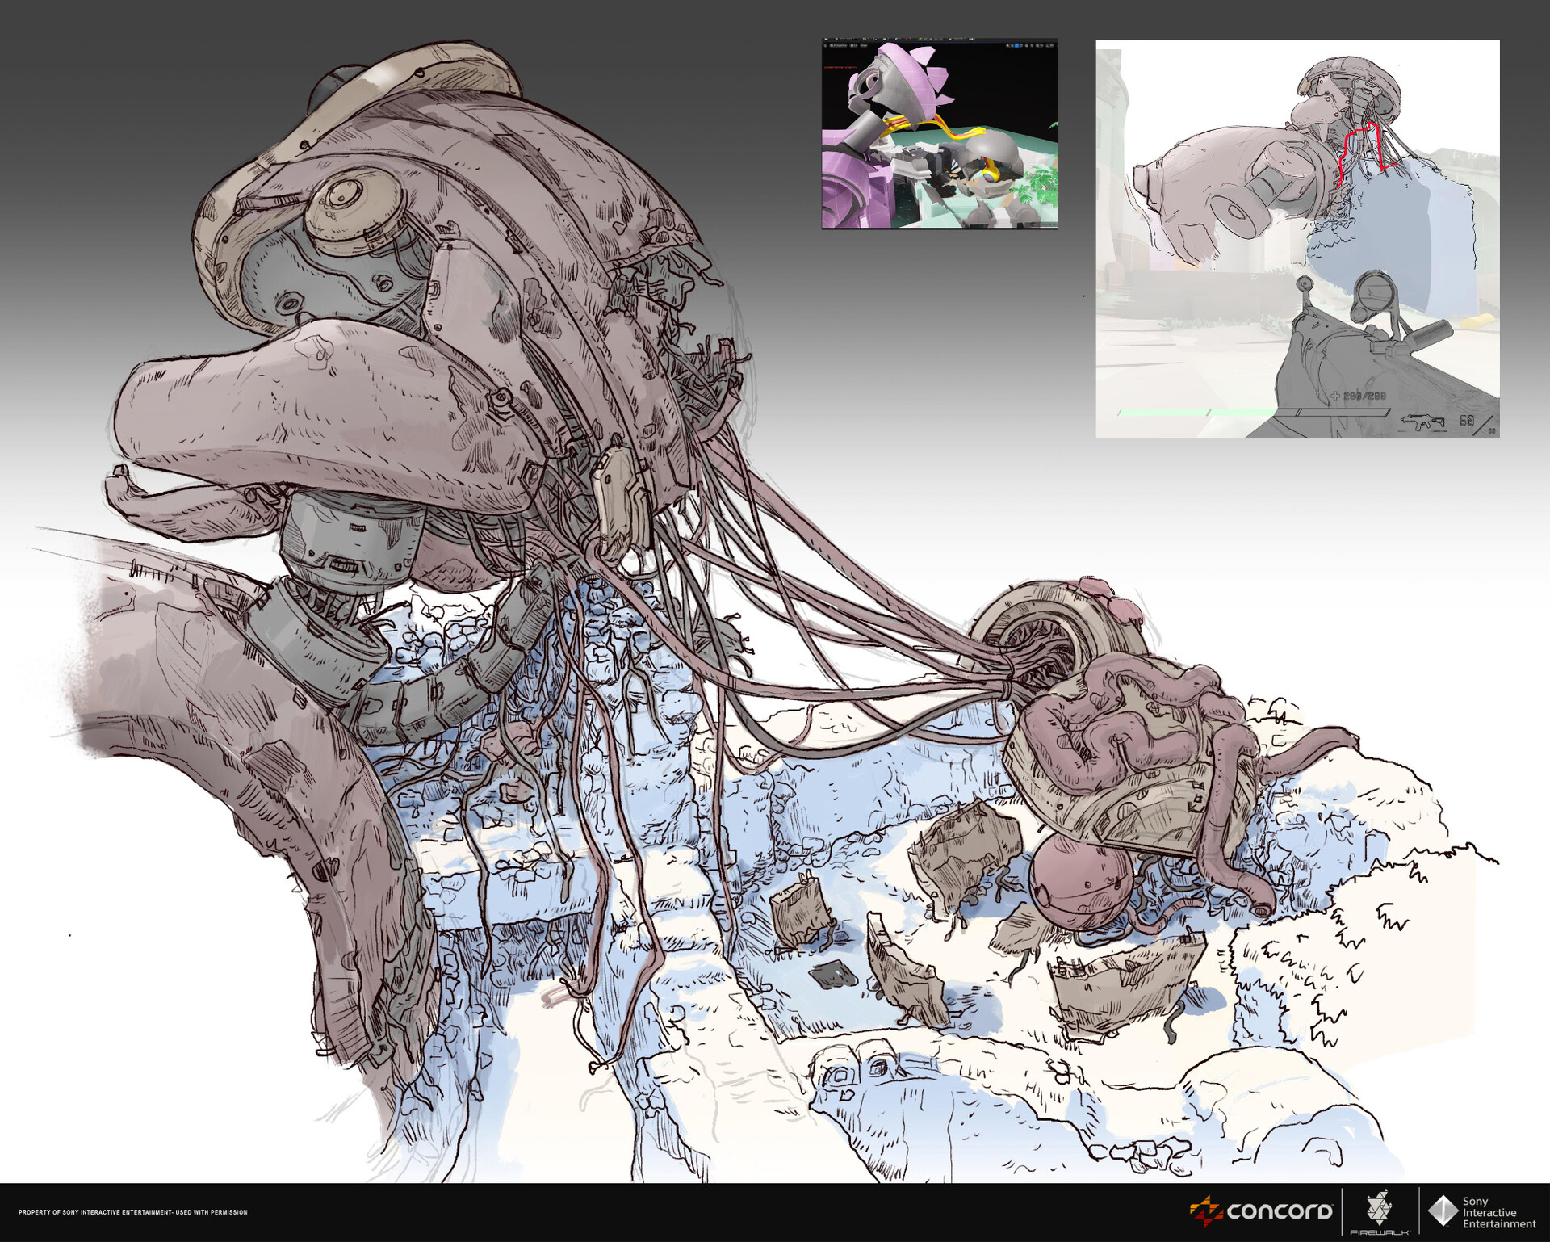Open the 3D blockout viewport thumbnail
The width and height of the screenshot is (1550, 1242).
point(940,133)
